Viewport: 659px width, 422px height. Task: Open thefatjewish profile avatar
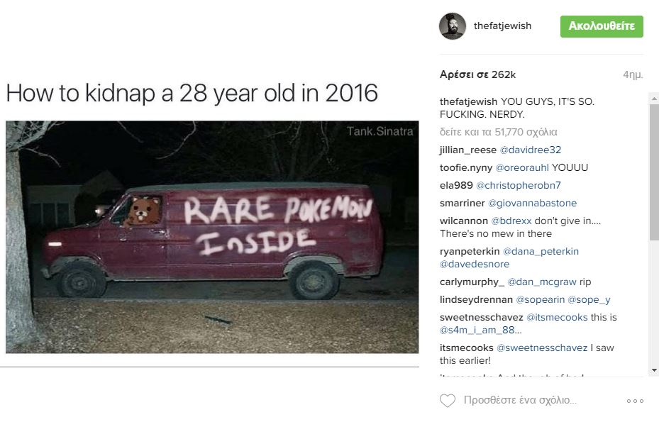click(x=453, y=26)
